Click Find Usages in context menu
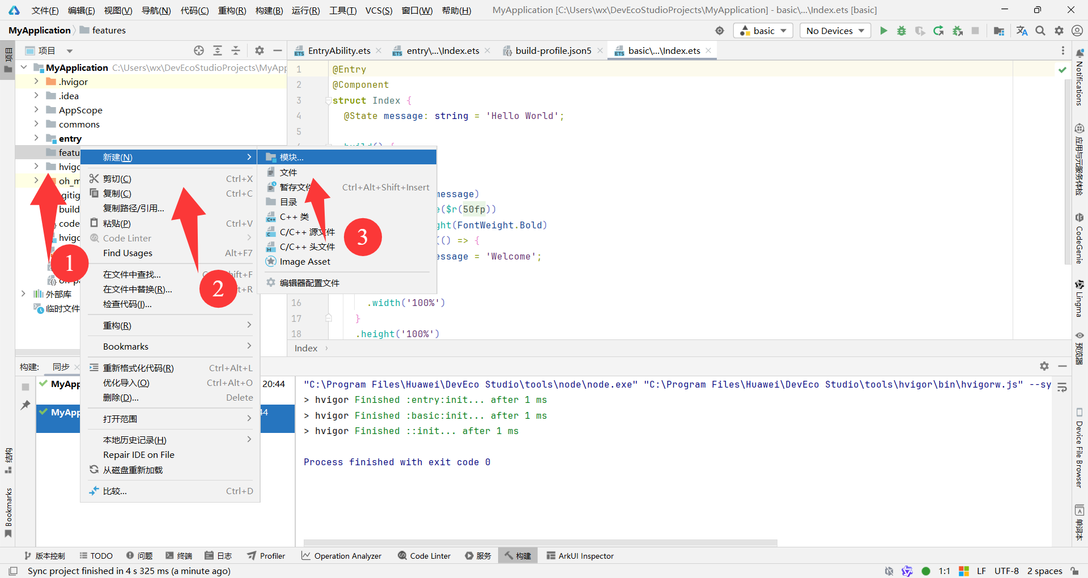The image size is (1088, 578). (170, 253)
